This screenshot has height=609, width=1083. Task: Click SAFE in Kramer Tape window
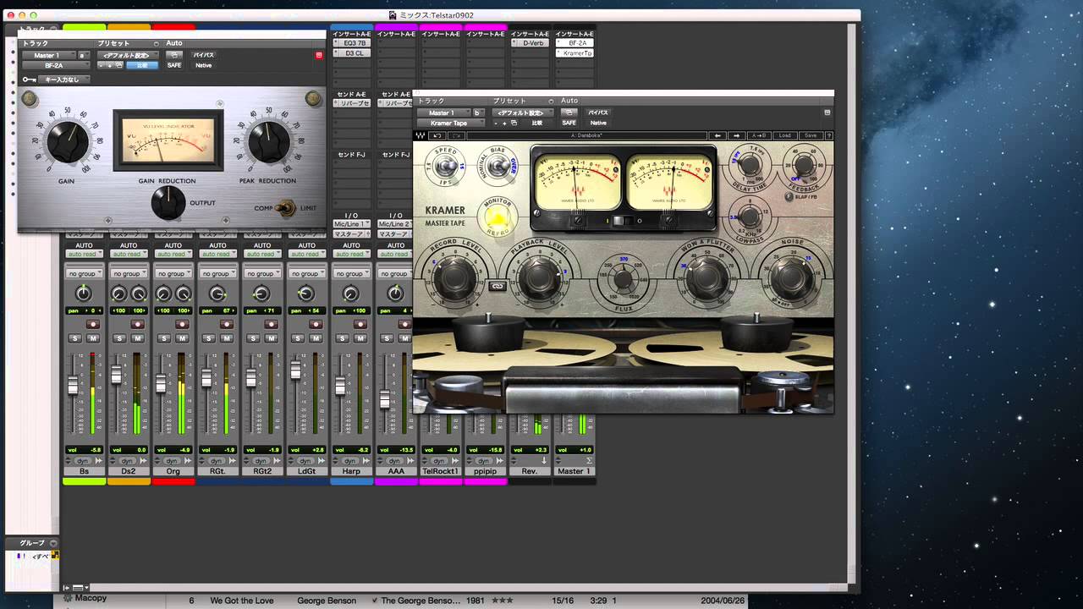pos(569,123)
